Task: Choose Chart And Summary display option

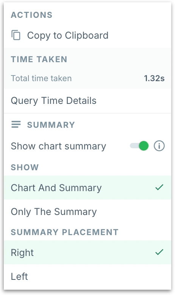Action: click(87, 188)
